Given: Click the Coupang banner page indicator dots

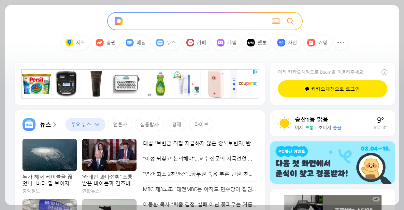Looking at the screenshot, I should [x=234, y=84].
